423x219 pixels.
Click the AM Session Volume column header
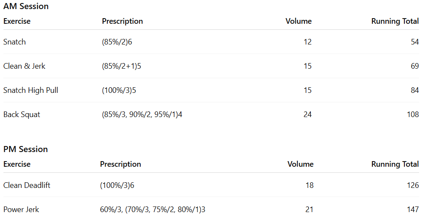[x=298, y=21]
